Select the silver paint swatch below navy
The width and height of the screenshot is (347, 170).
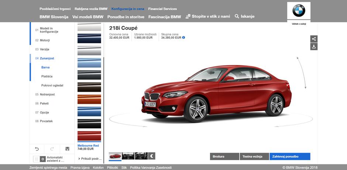point(89,51)
